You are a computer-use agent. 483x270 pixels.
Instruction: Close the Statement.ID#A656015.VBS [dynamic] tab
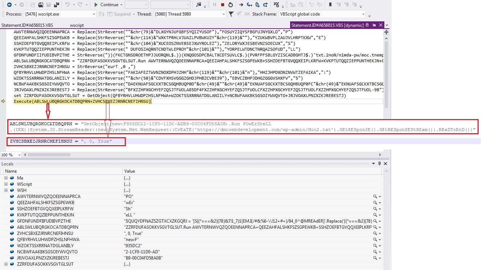coord(380,25)
